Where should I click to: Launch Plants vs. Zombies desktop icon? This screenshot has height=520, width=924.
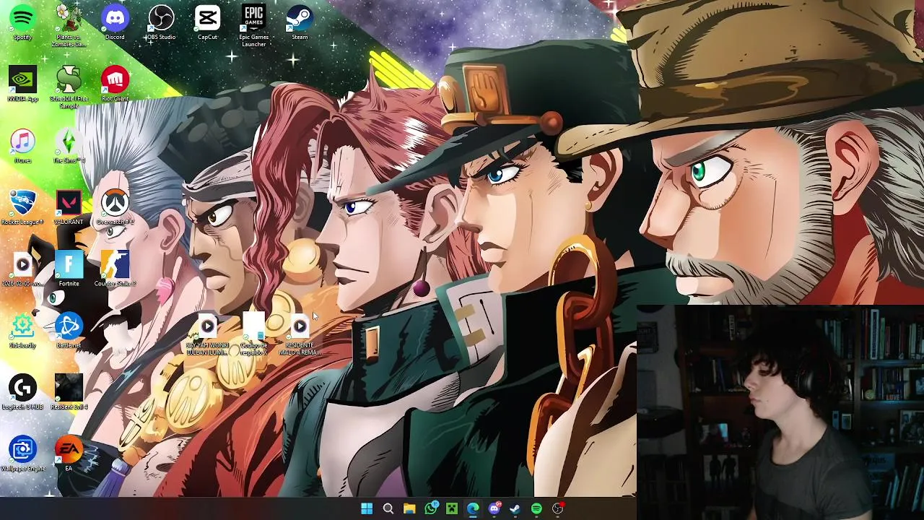(x=69, y=25)
